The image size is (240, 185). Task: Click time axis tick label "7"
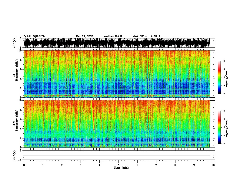pos(156,165)
